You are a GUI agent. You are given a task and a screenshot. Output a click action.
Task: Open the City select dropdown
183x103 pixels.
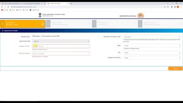tap(152, 53)
